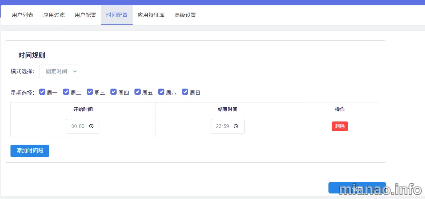
Task: Uncheck the 周三 checkbox
Action: [x=90, y=92]
